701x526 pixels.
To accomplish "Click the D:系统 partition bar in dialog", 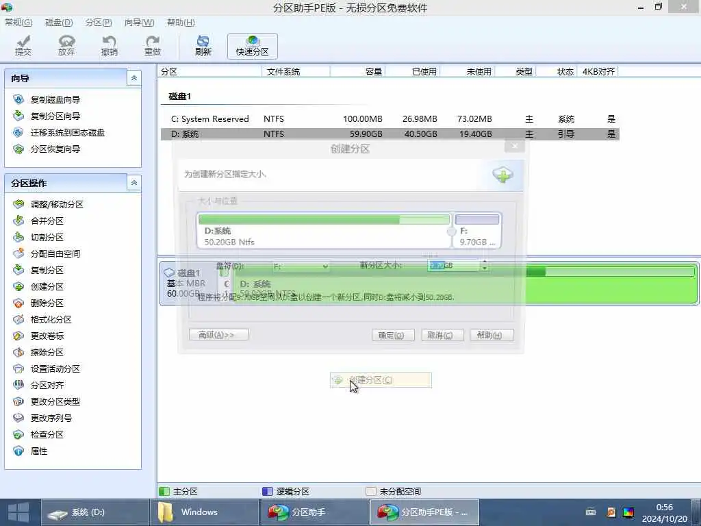I will click(324, 230).
